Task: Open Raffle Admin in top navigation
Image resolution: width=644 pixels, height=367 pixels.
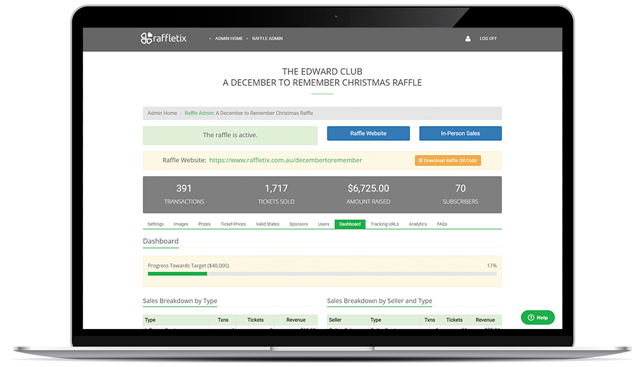Action: (x=267, y=39)
